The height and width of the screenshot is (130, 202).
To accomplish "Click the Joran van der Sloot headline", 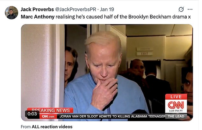I will point(112,117).
